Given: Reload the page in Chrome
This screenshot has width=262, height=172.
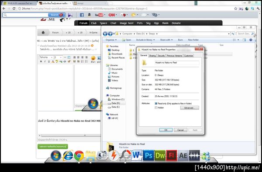Looking at the screenshot, I should coord(14,9).
